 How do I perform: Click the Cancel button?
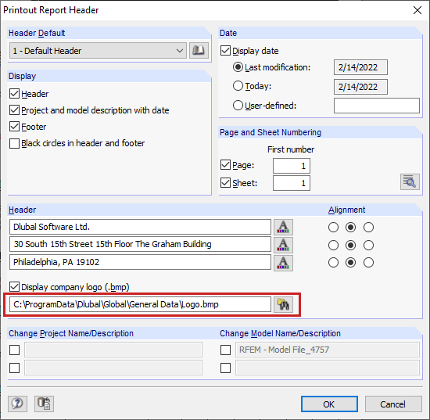point(393,404)
